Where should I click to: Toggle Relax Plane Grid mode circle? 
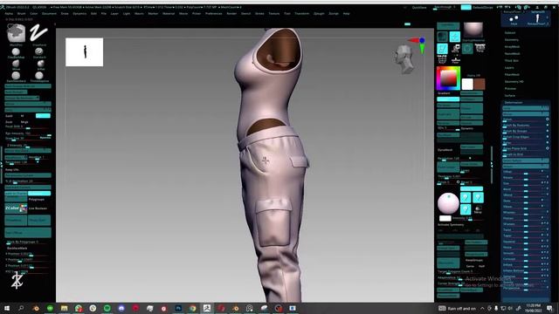coord(547,148)
